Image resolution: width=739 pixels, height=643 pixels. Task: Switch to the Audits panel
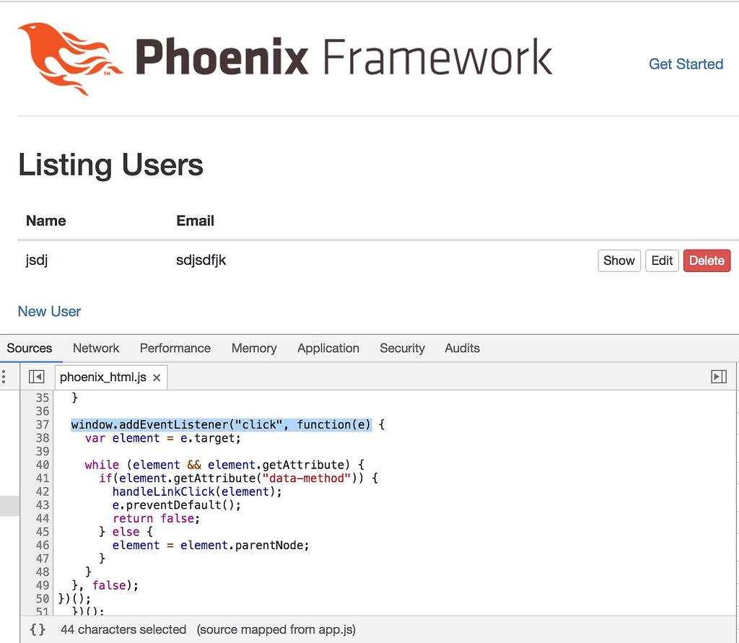pos(462,348)
